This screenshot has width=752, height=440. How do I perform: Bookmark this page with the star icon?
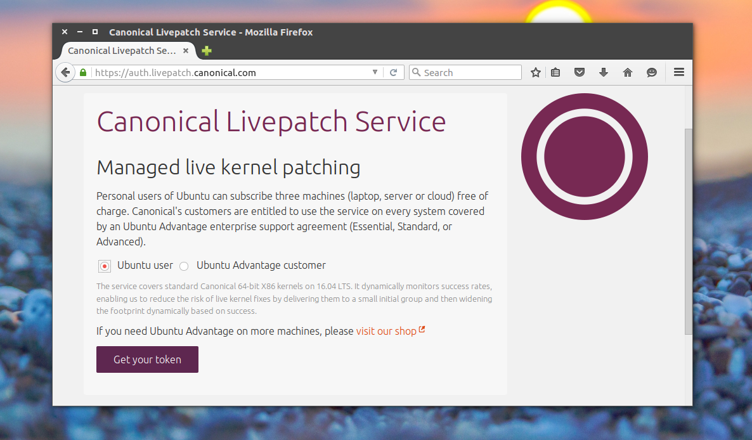tap(536, 72)
